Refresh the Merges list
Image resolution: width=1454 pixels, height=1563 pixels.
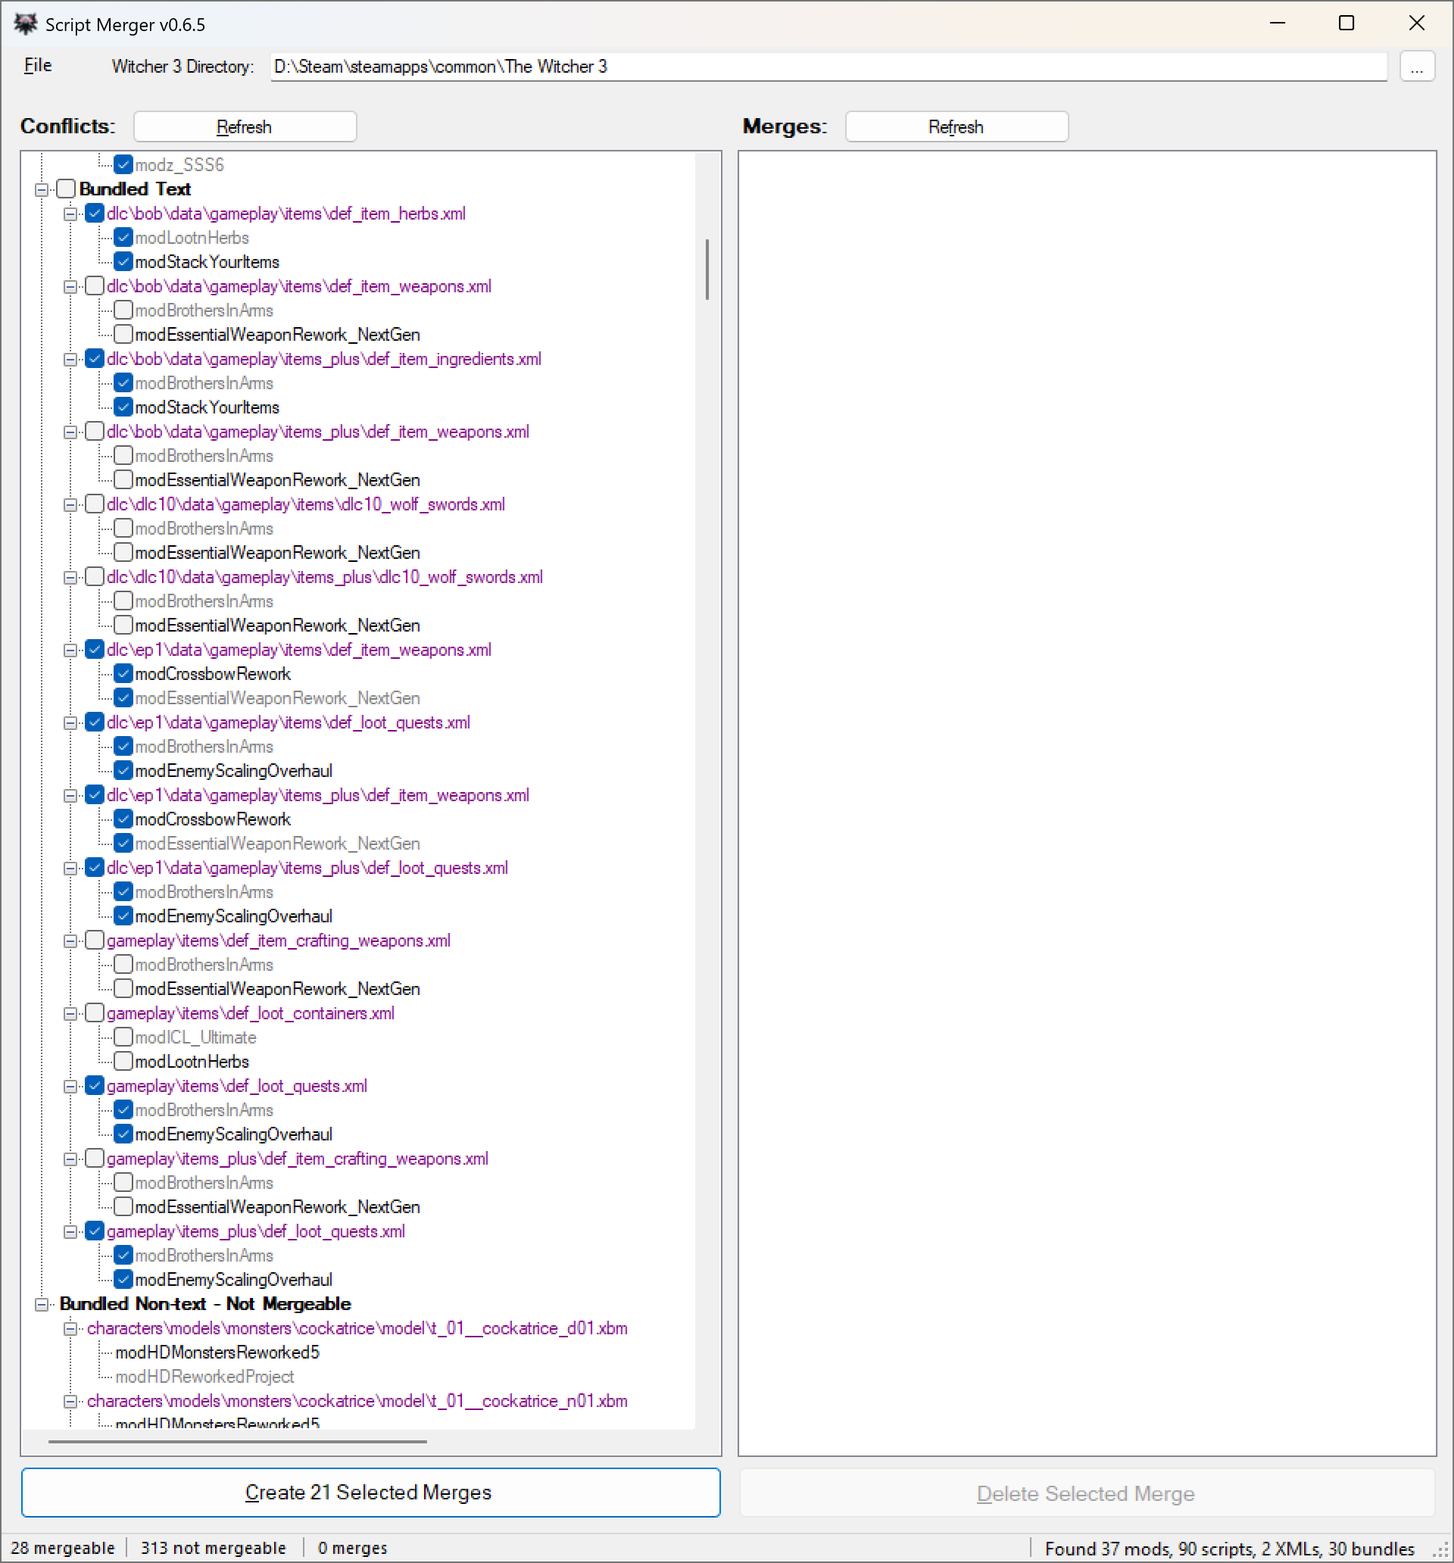[956, 126]
